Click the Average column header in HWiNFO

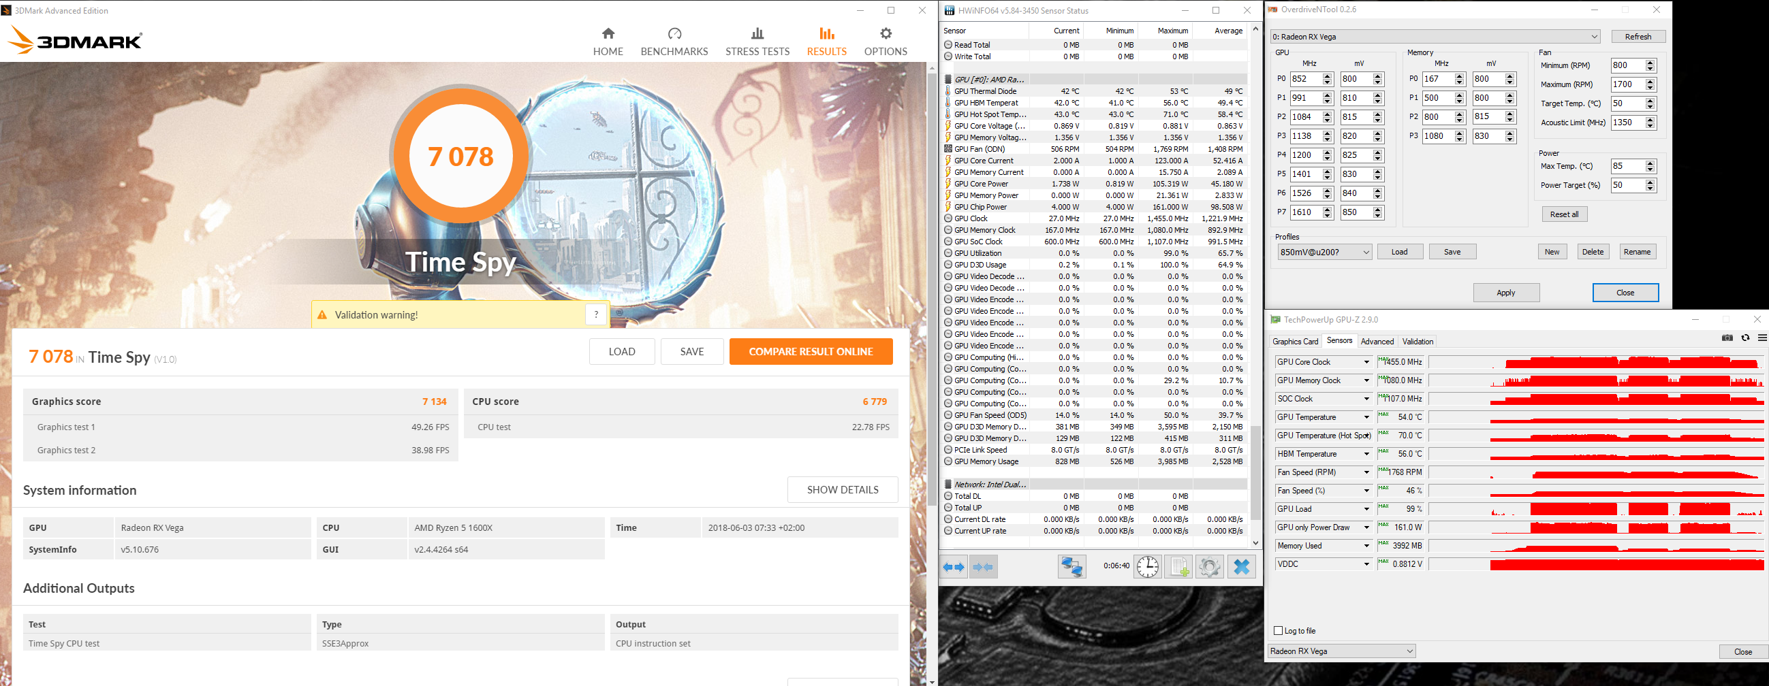pyautogui.click(x=1228, y=31)
